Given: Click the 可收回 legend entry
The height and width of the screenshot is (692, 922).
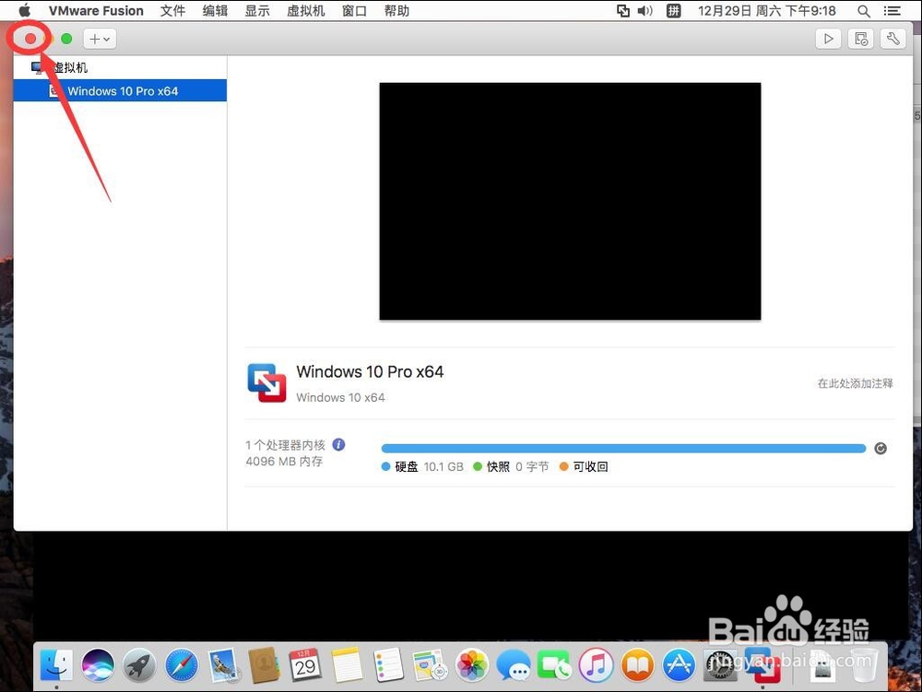Looking at the screenshot, I should point(584,466).
